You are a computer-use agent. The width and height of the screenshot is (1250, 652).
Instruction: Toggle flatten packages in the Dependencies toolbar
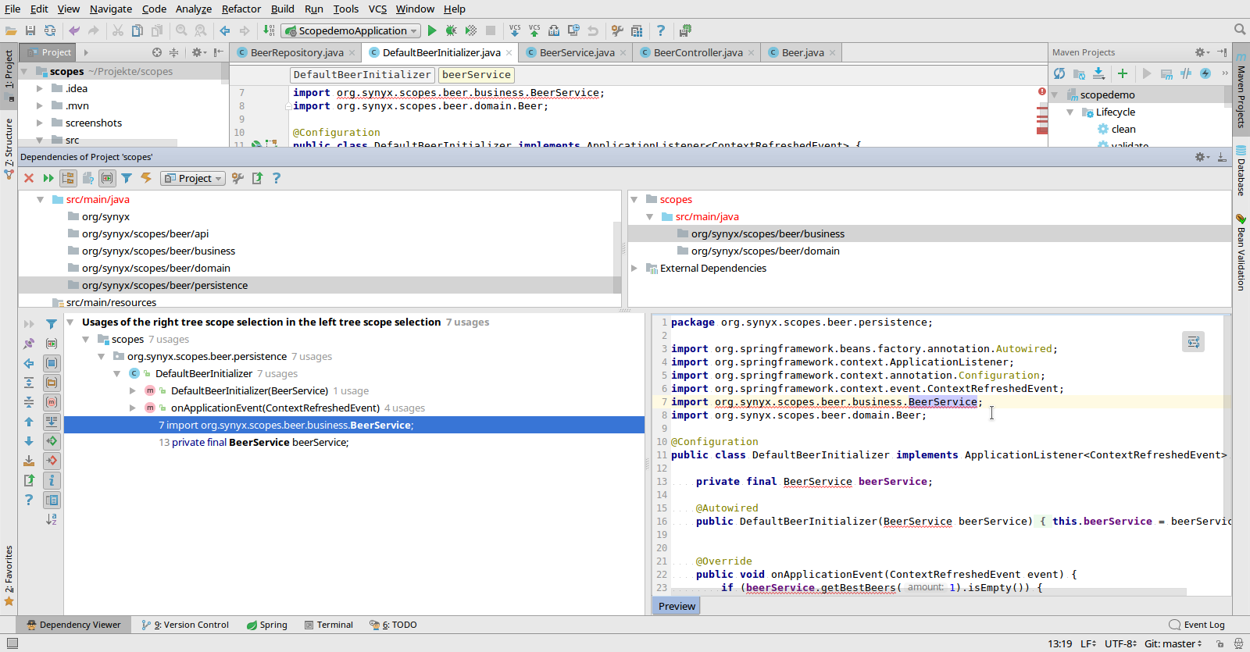tap(68, 178)
